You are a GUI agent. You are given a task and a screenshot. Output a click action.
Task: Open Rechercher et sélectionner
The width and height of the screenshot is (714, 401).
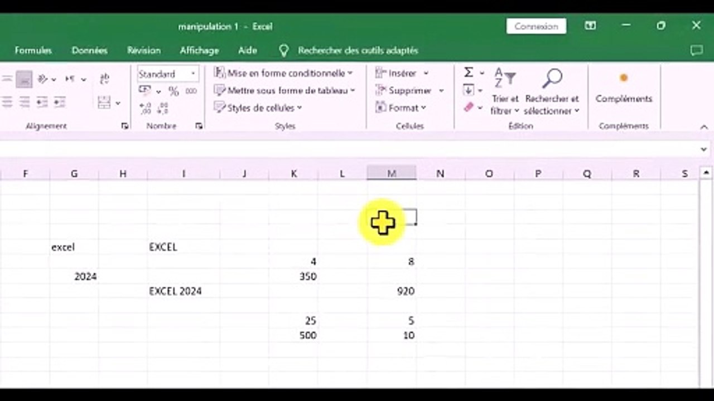[552, 91]
